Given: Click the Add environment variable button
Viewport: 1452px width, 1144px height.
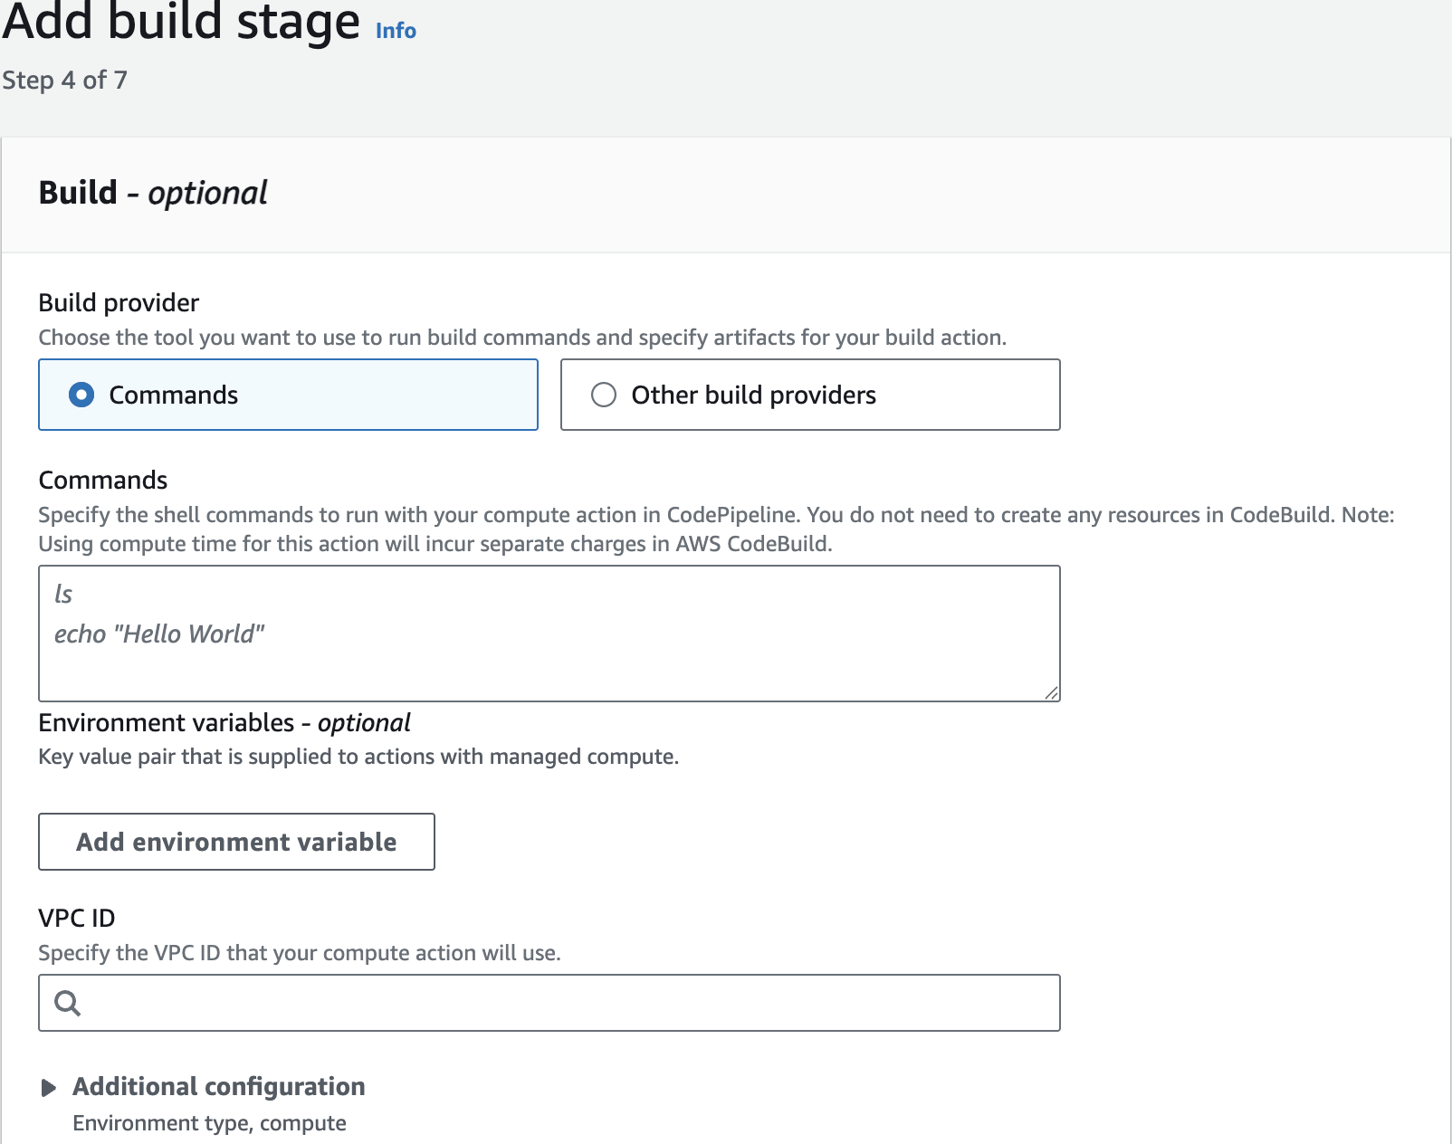Looking at the screenshot, I should (236, 842).
